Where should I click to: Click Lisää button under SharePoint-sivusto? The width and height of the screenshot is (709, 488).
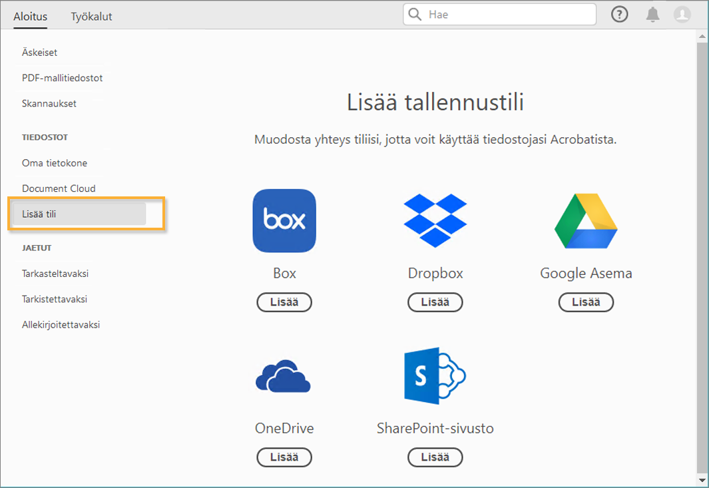point(435,457)
